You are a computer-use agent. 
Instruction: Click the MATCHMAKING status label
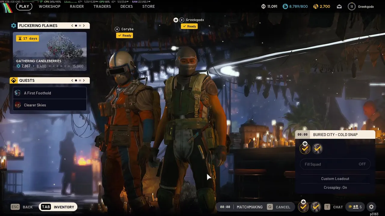(250, 207)
